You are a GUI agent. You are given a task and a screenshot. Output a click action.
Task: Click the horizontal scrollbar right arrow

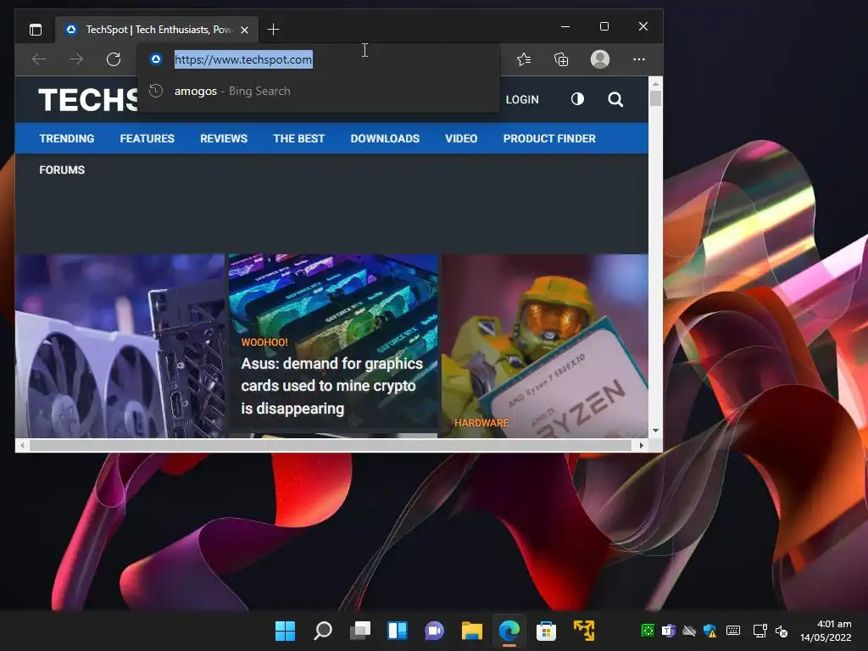coord(641,445)
